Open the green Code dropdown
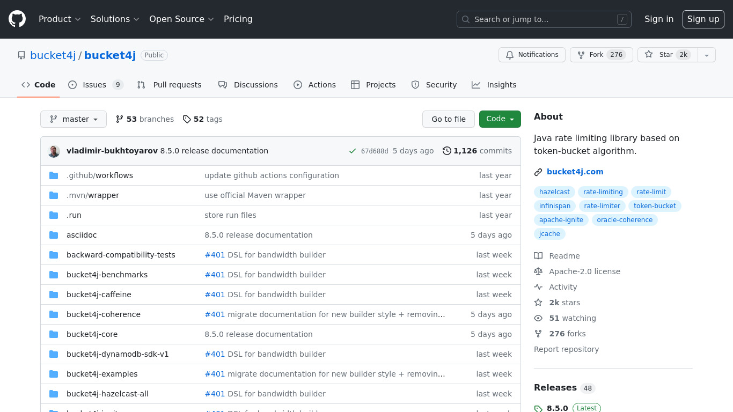Image resolution: width=733 pixels, height=412 pixels. (500, 119)
